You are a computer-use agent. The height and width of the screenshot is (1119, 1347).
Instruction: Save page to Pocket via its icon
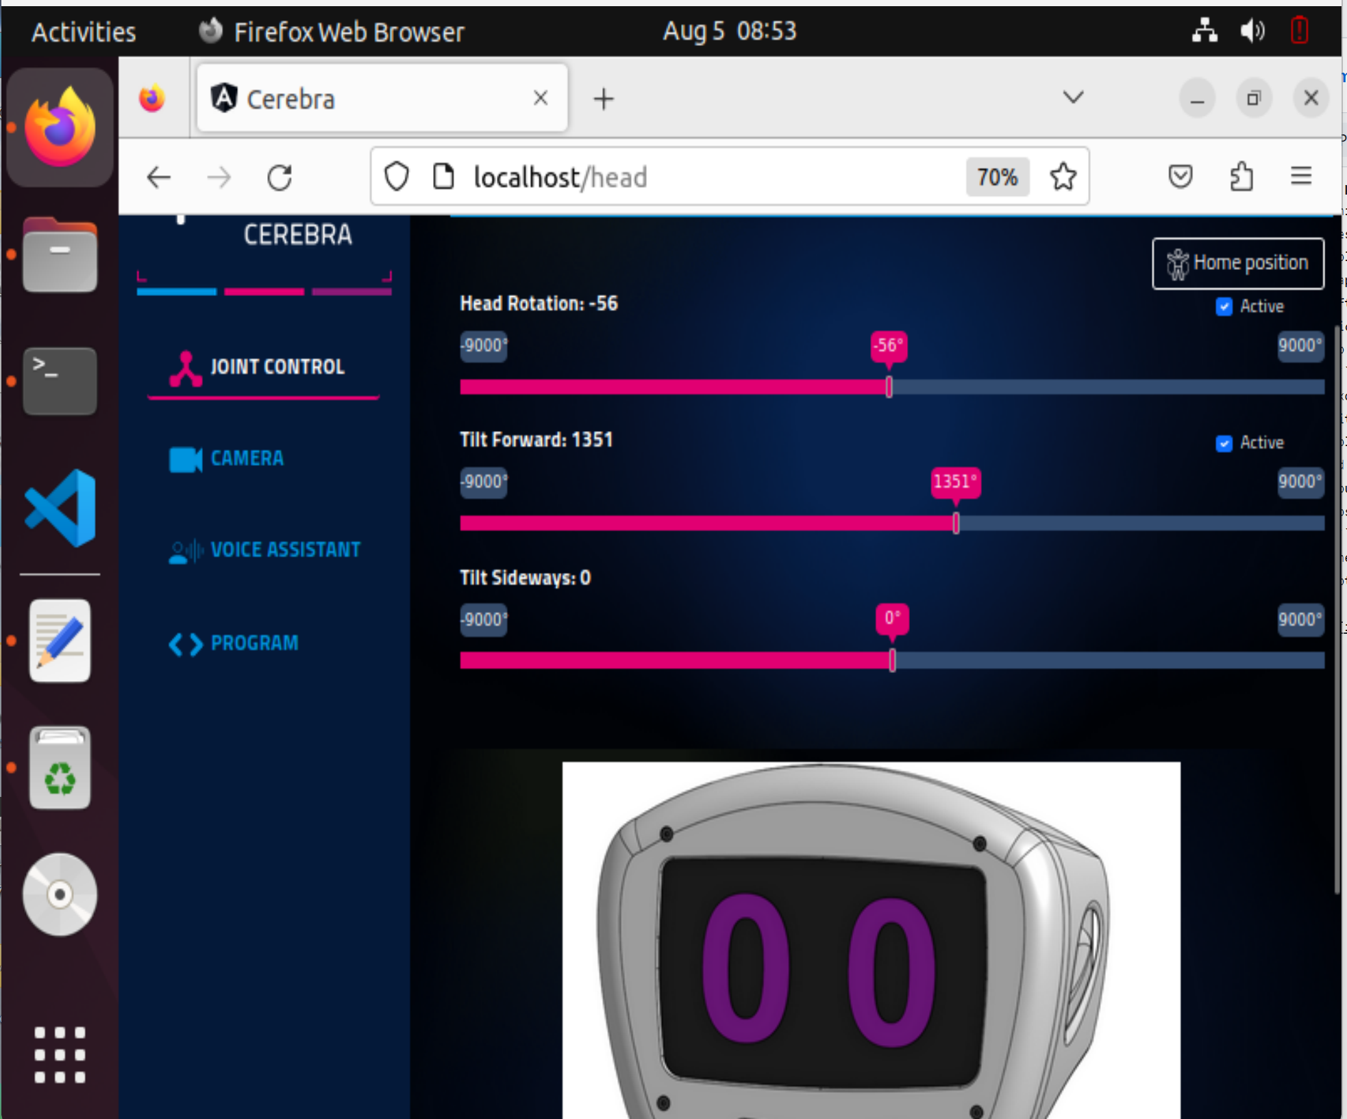pyautogui.click(x=1181, y=177)
